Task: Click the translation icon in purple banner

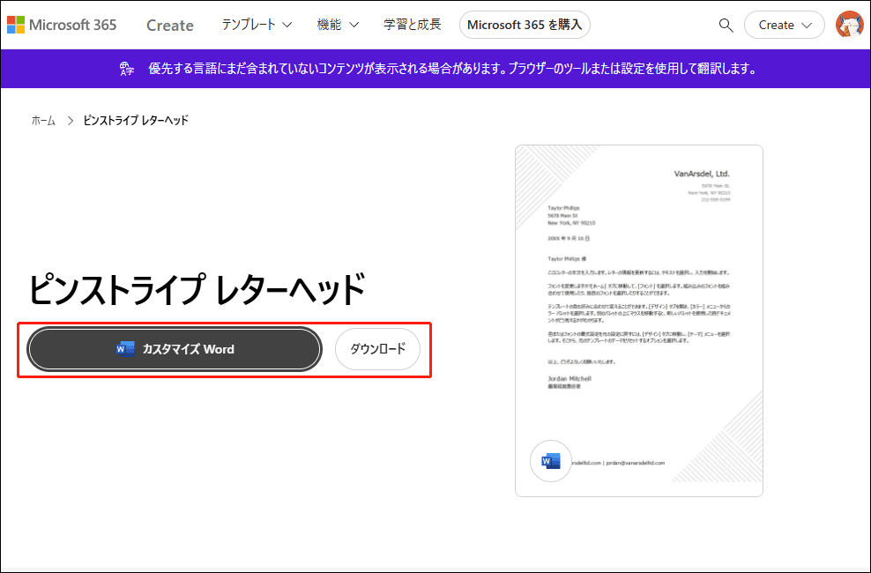Action: [127, 69]
